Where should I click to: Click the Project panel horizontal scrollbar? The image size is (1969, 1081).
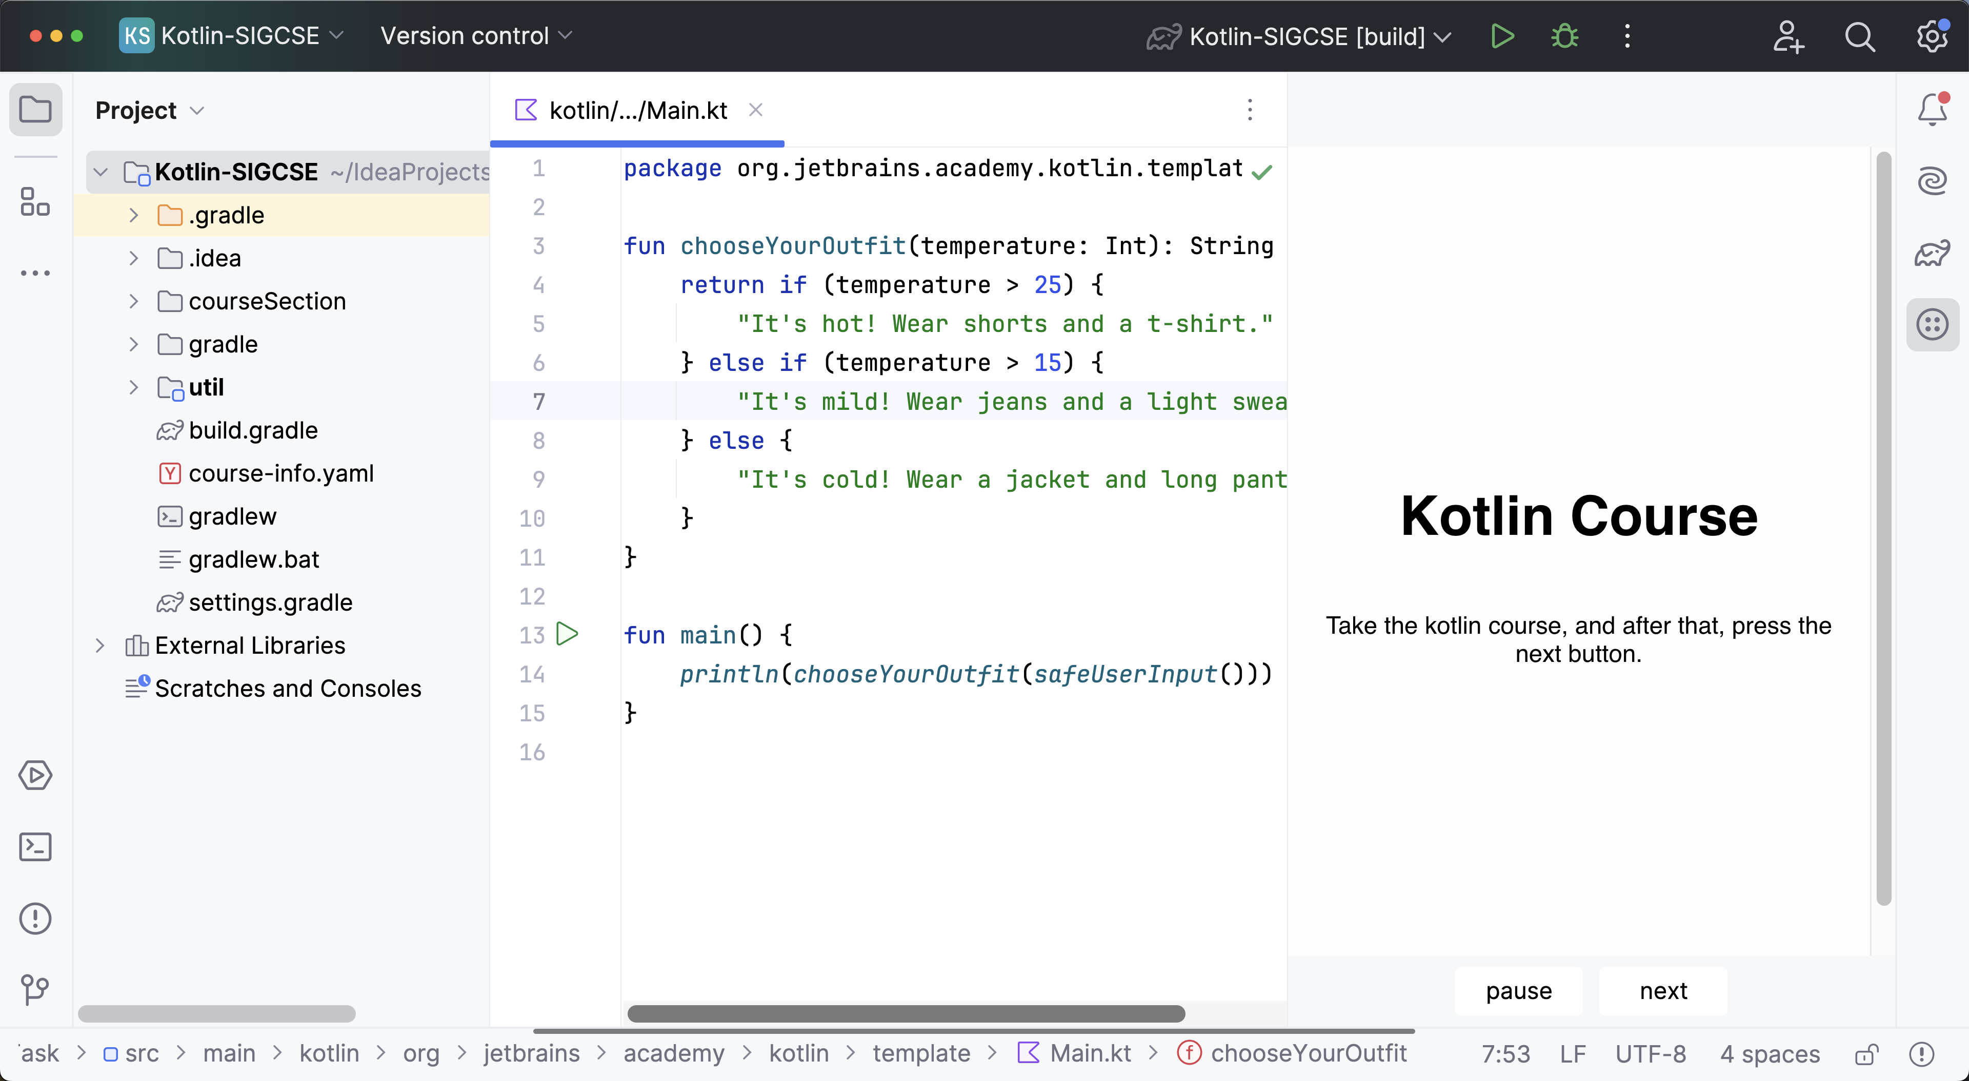tap(216, 1014)
